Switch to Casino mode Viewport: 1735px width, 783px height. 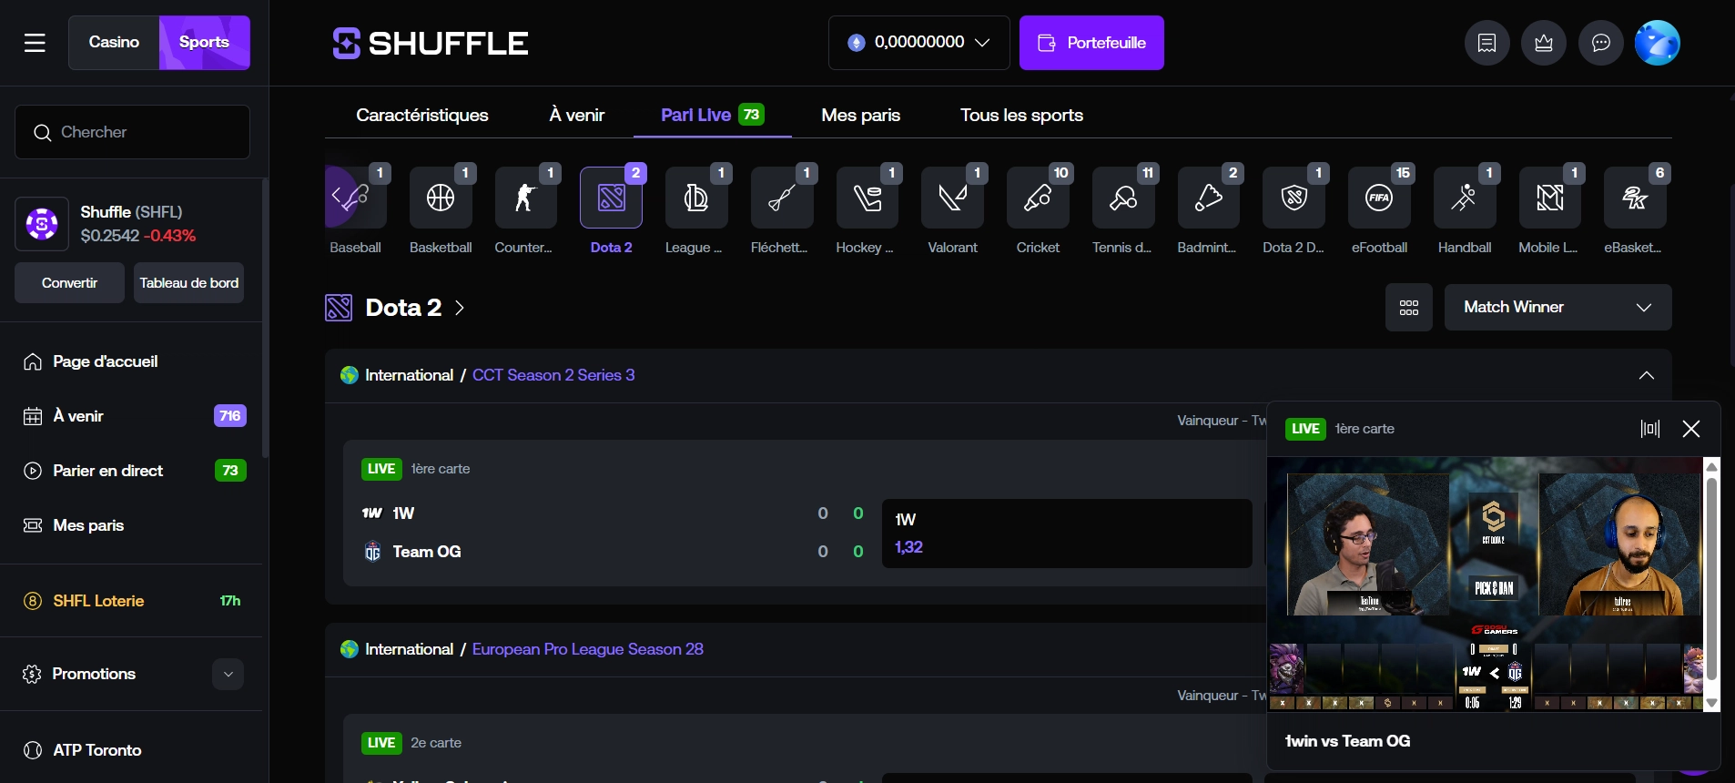(114, 43)
